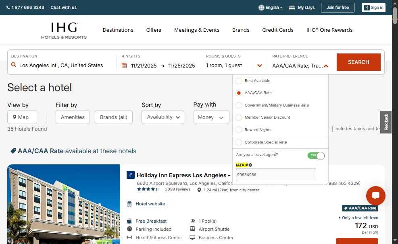Click the Sign in door icon
The image size is (398, 244).
pyautogui.click(x=367, y=8)
